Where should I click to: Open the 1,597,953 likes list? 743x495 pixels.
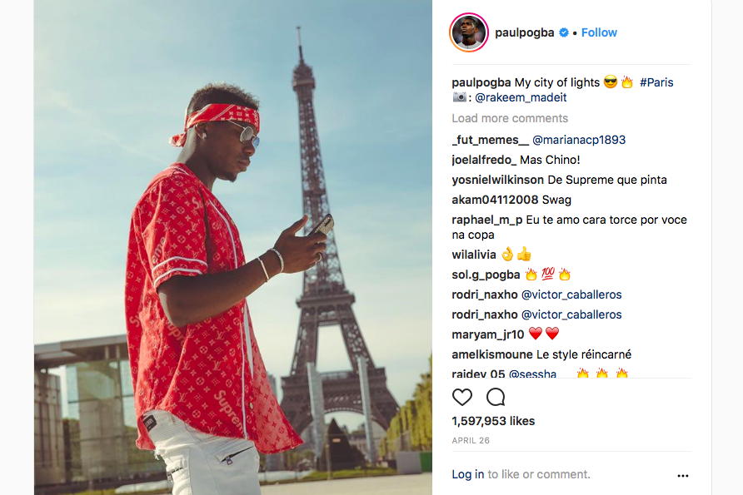pos(493,421)
